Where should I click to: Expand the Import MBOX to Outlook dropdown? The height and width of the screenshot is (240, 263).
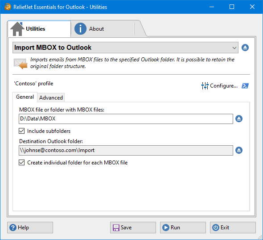click(125, 48)
